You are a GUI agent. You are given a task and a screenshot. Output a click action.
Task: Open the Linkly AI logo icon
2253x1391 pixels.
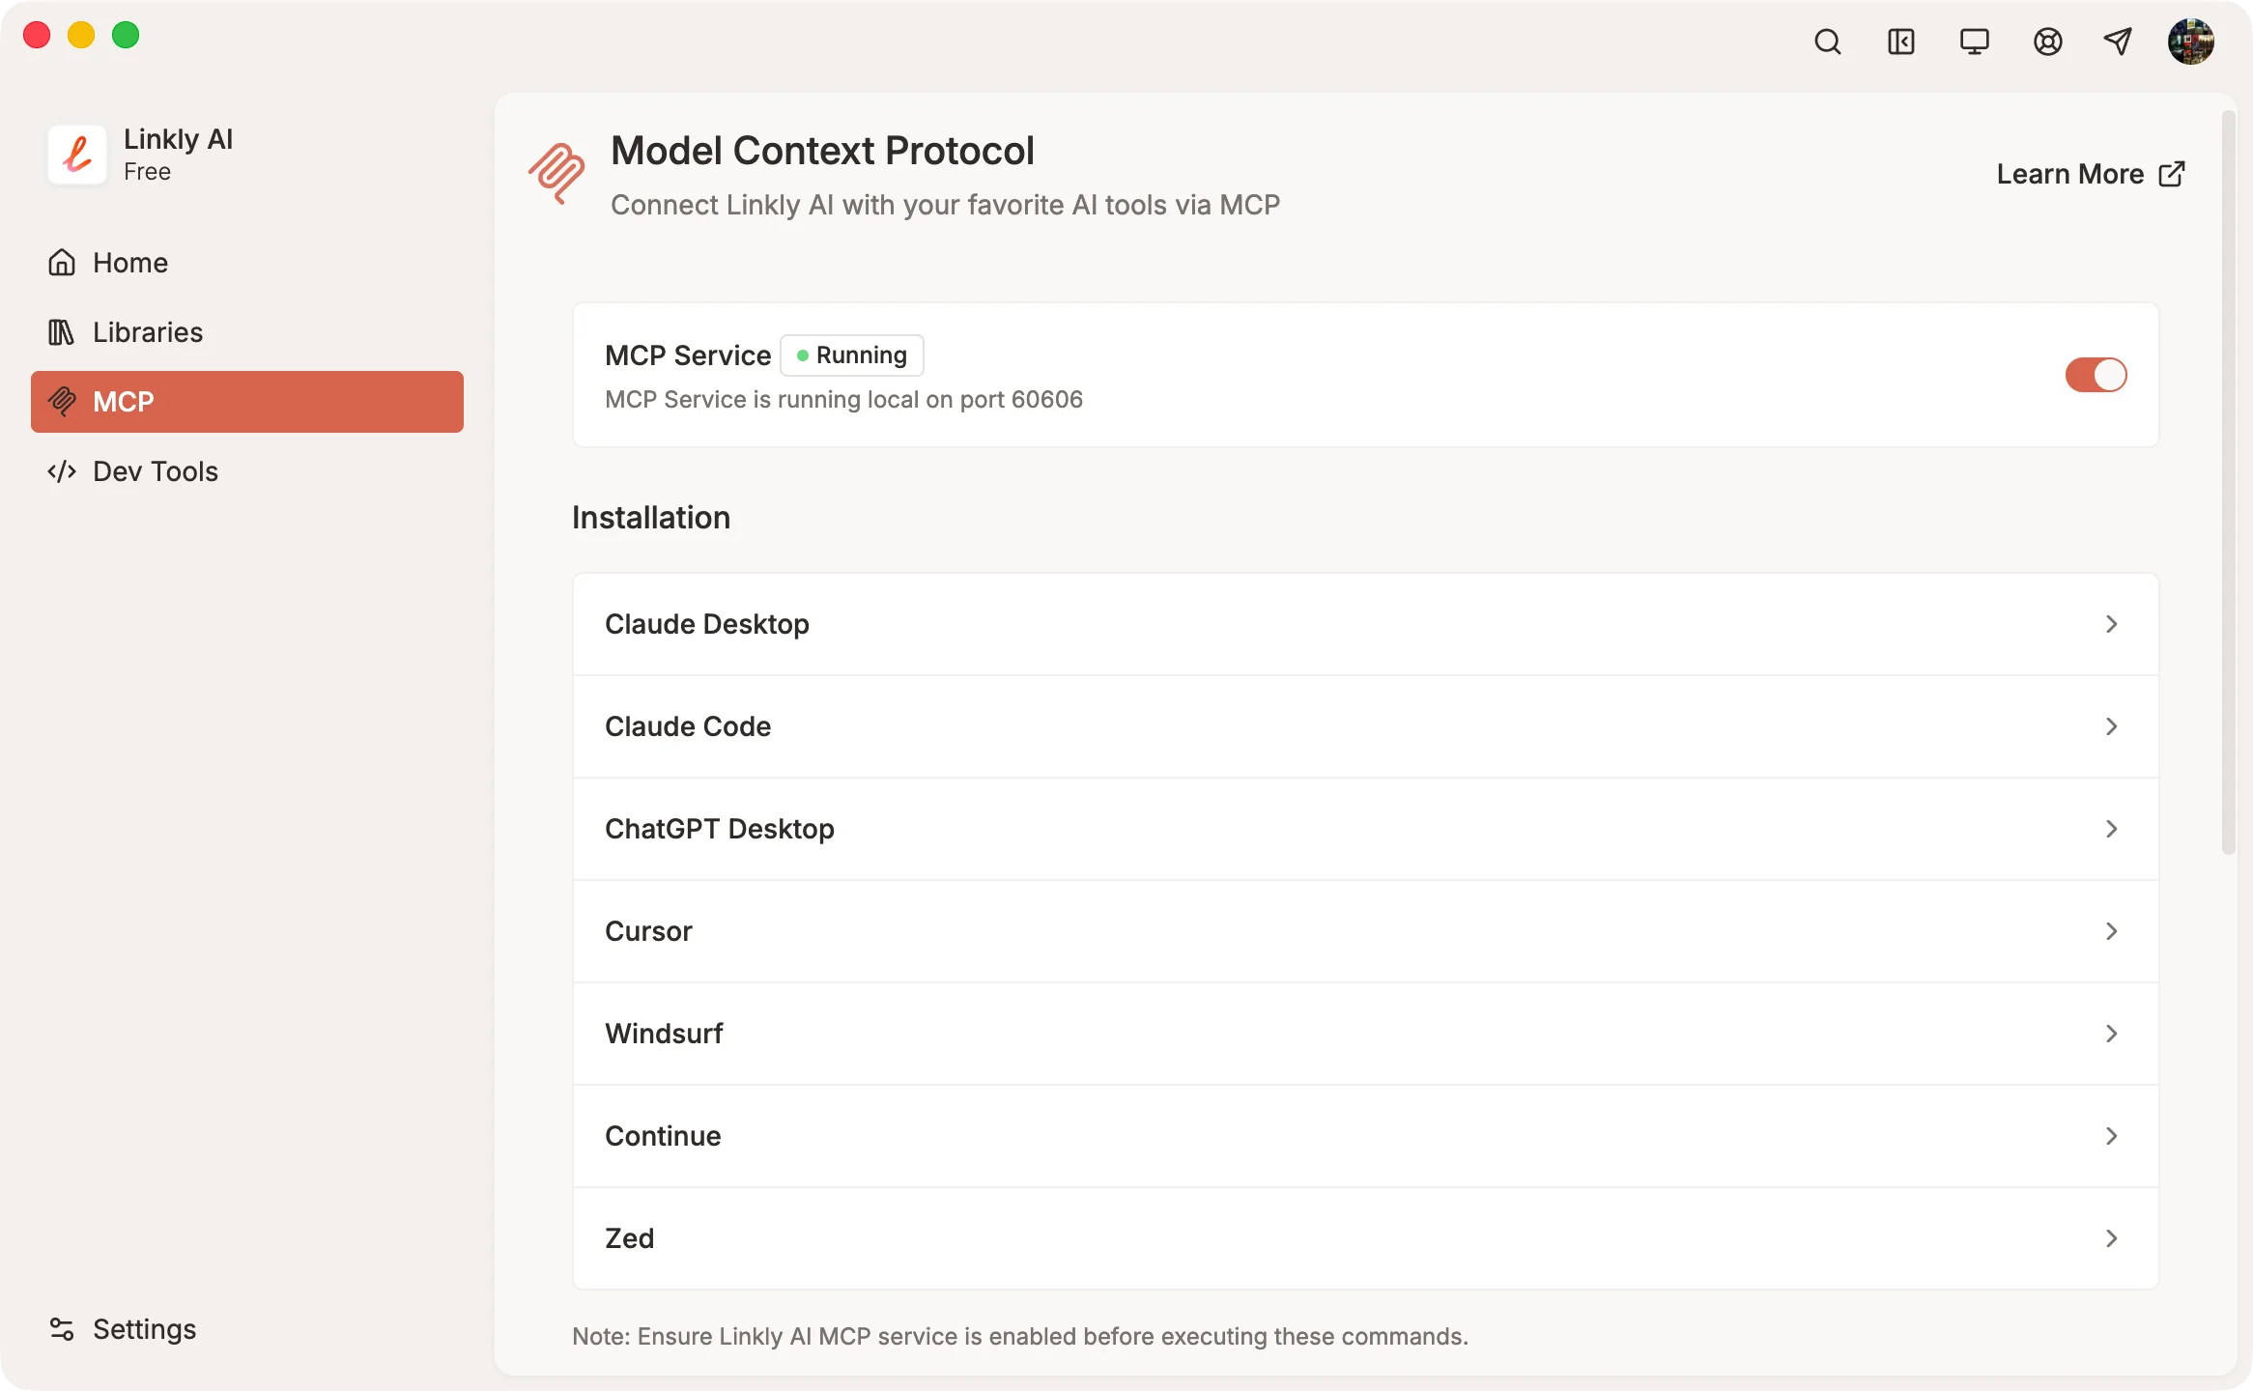[x=77, y=155]
